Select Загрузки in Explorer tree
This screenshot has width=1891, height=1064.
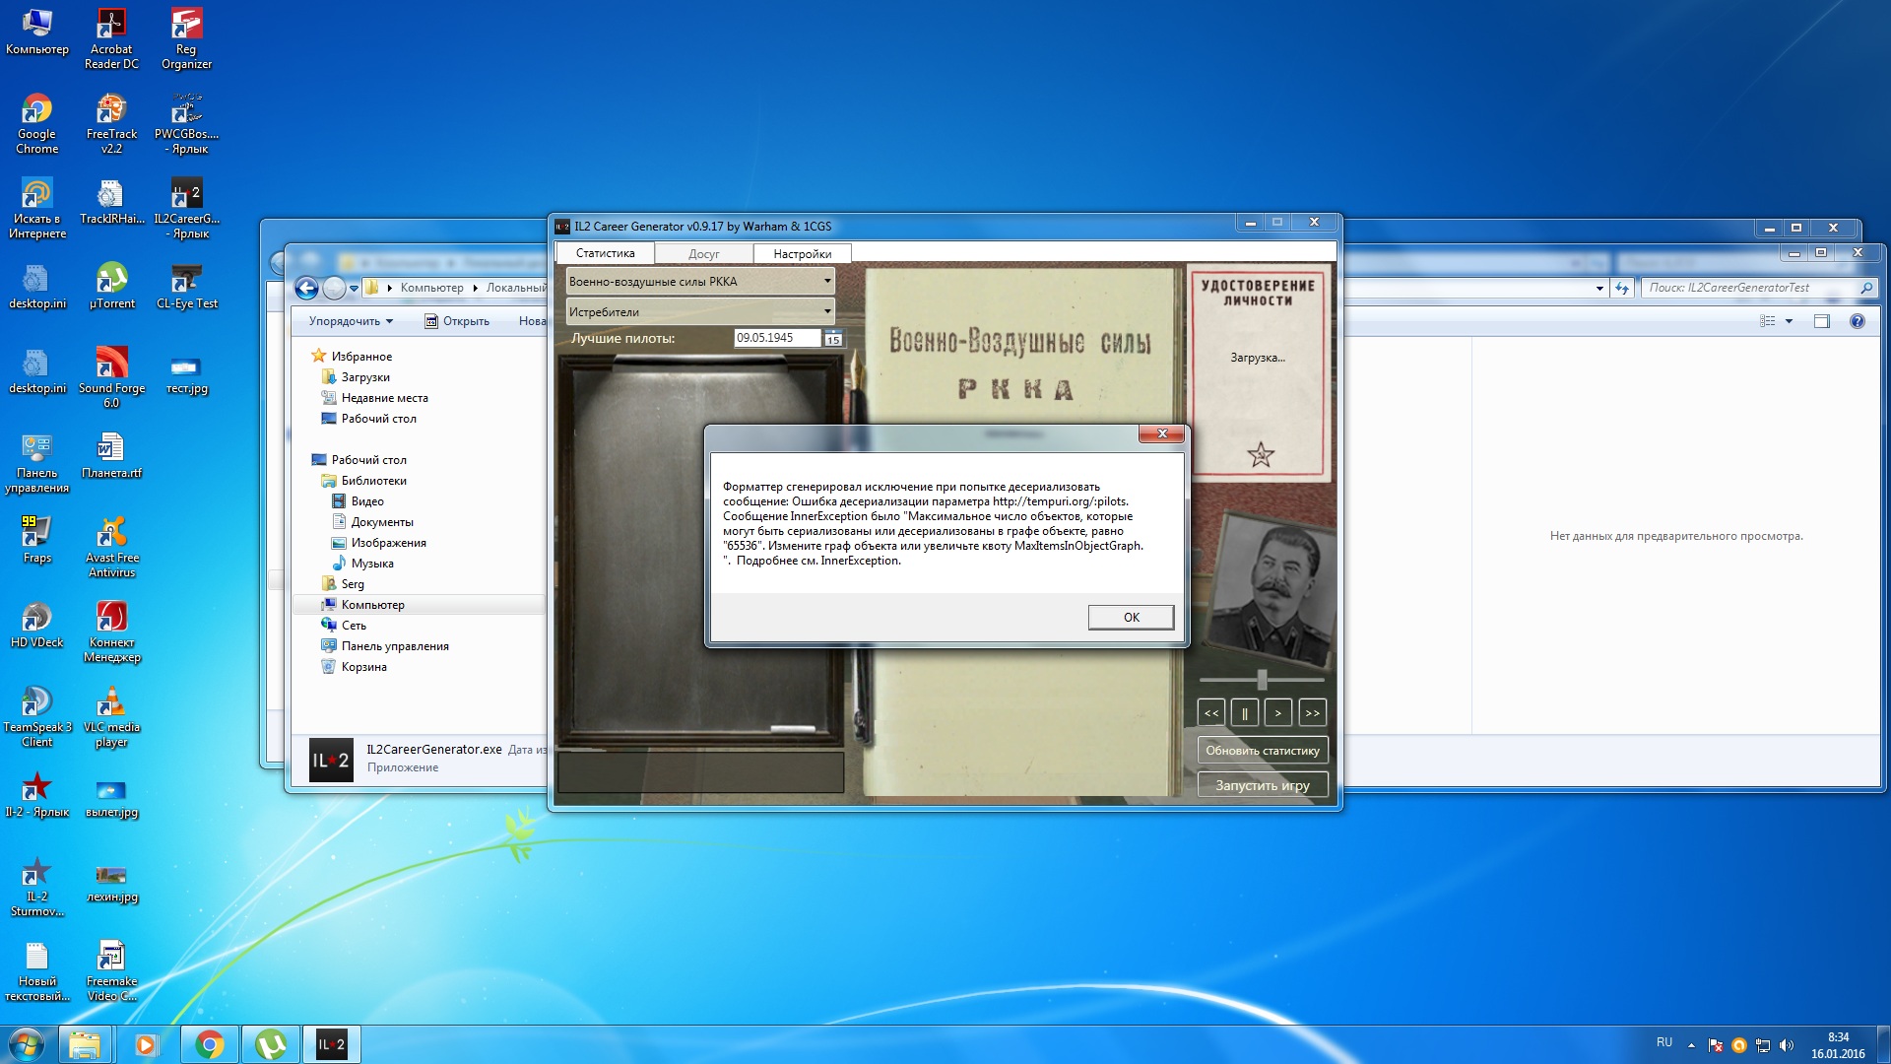point(356,377)
